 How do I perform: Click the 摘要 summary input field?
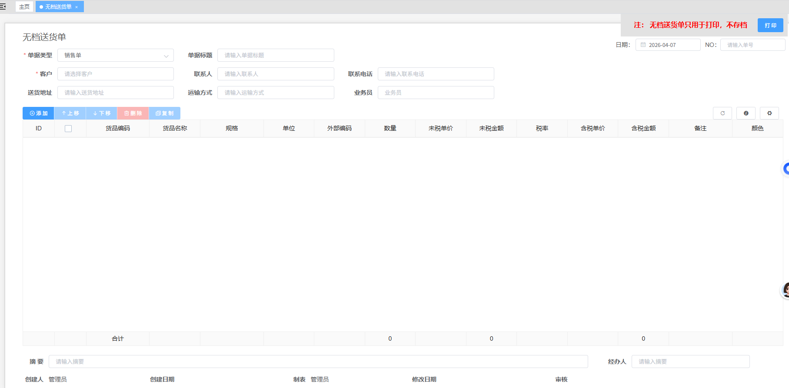click(x=318, y=361)
